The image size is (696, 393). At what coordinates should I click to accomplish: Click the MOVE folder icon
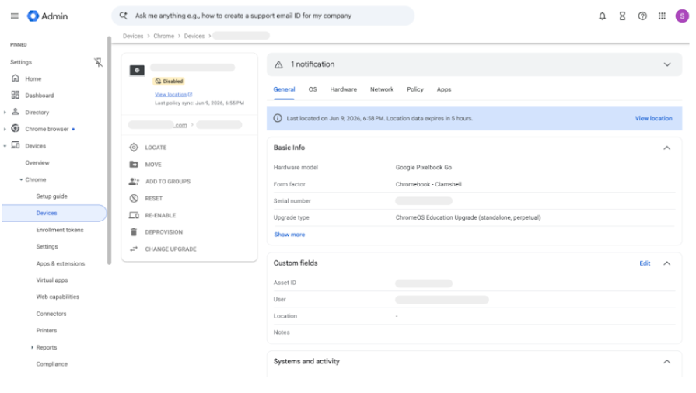click(x=134, y=164)
